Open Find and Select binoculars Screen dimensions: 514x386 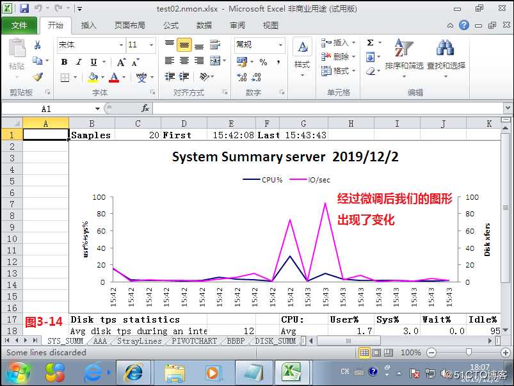click(x=446, y=58)
